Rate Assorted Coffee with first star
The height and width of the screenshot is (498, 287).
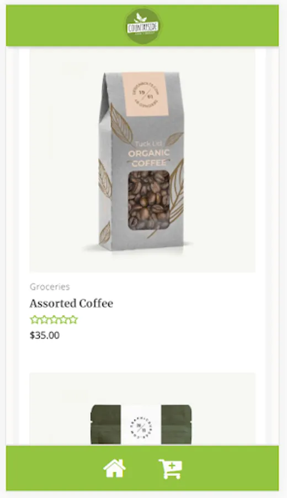[x=34, y=319]
